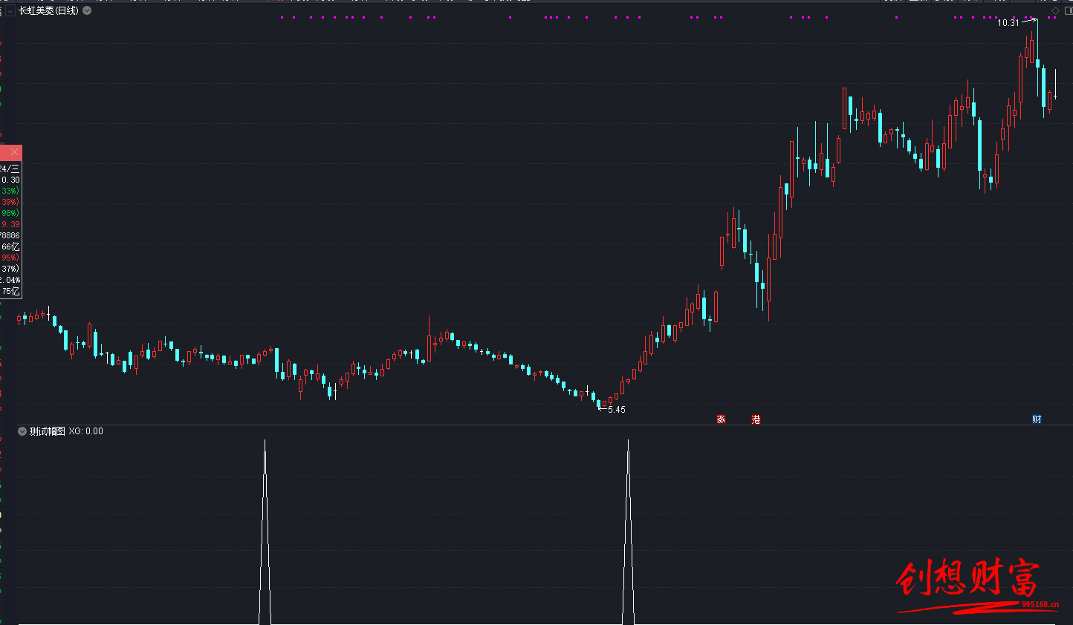Click the 0.30 value in info panel
1073x625 pixels.
click(x=10, y=180)
